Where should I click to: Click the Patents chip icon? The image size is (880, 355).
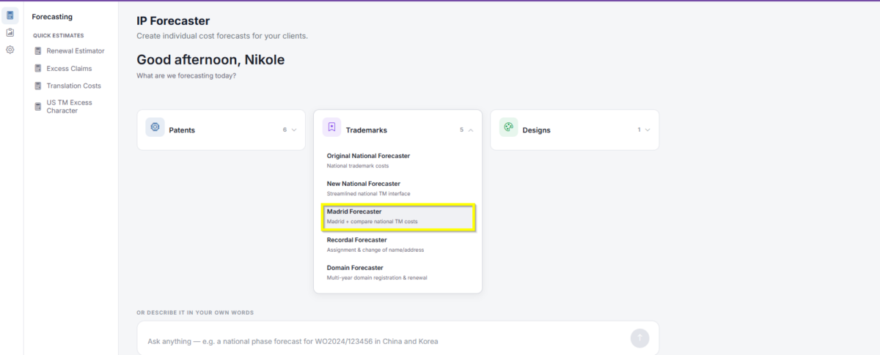(155, 127)
